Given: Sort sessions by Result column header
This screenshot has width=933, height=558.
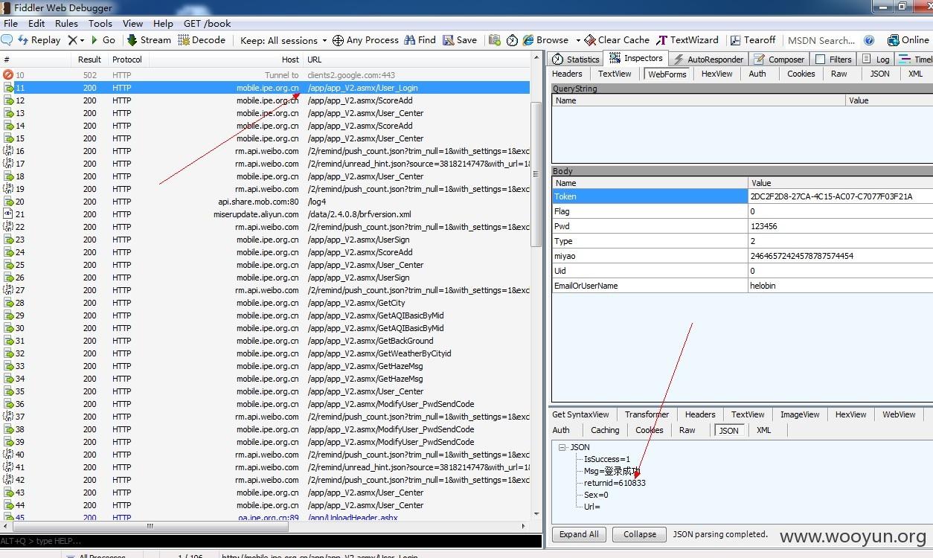Looking at the screenshot, I should point(89,60).
